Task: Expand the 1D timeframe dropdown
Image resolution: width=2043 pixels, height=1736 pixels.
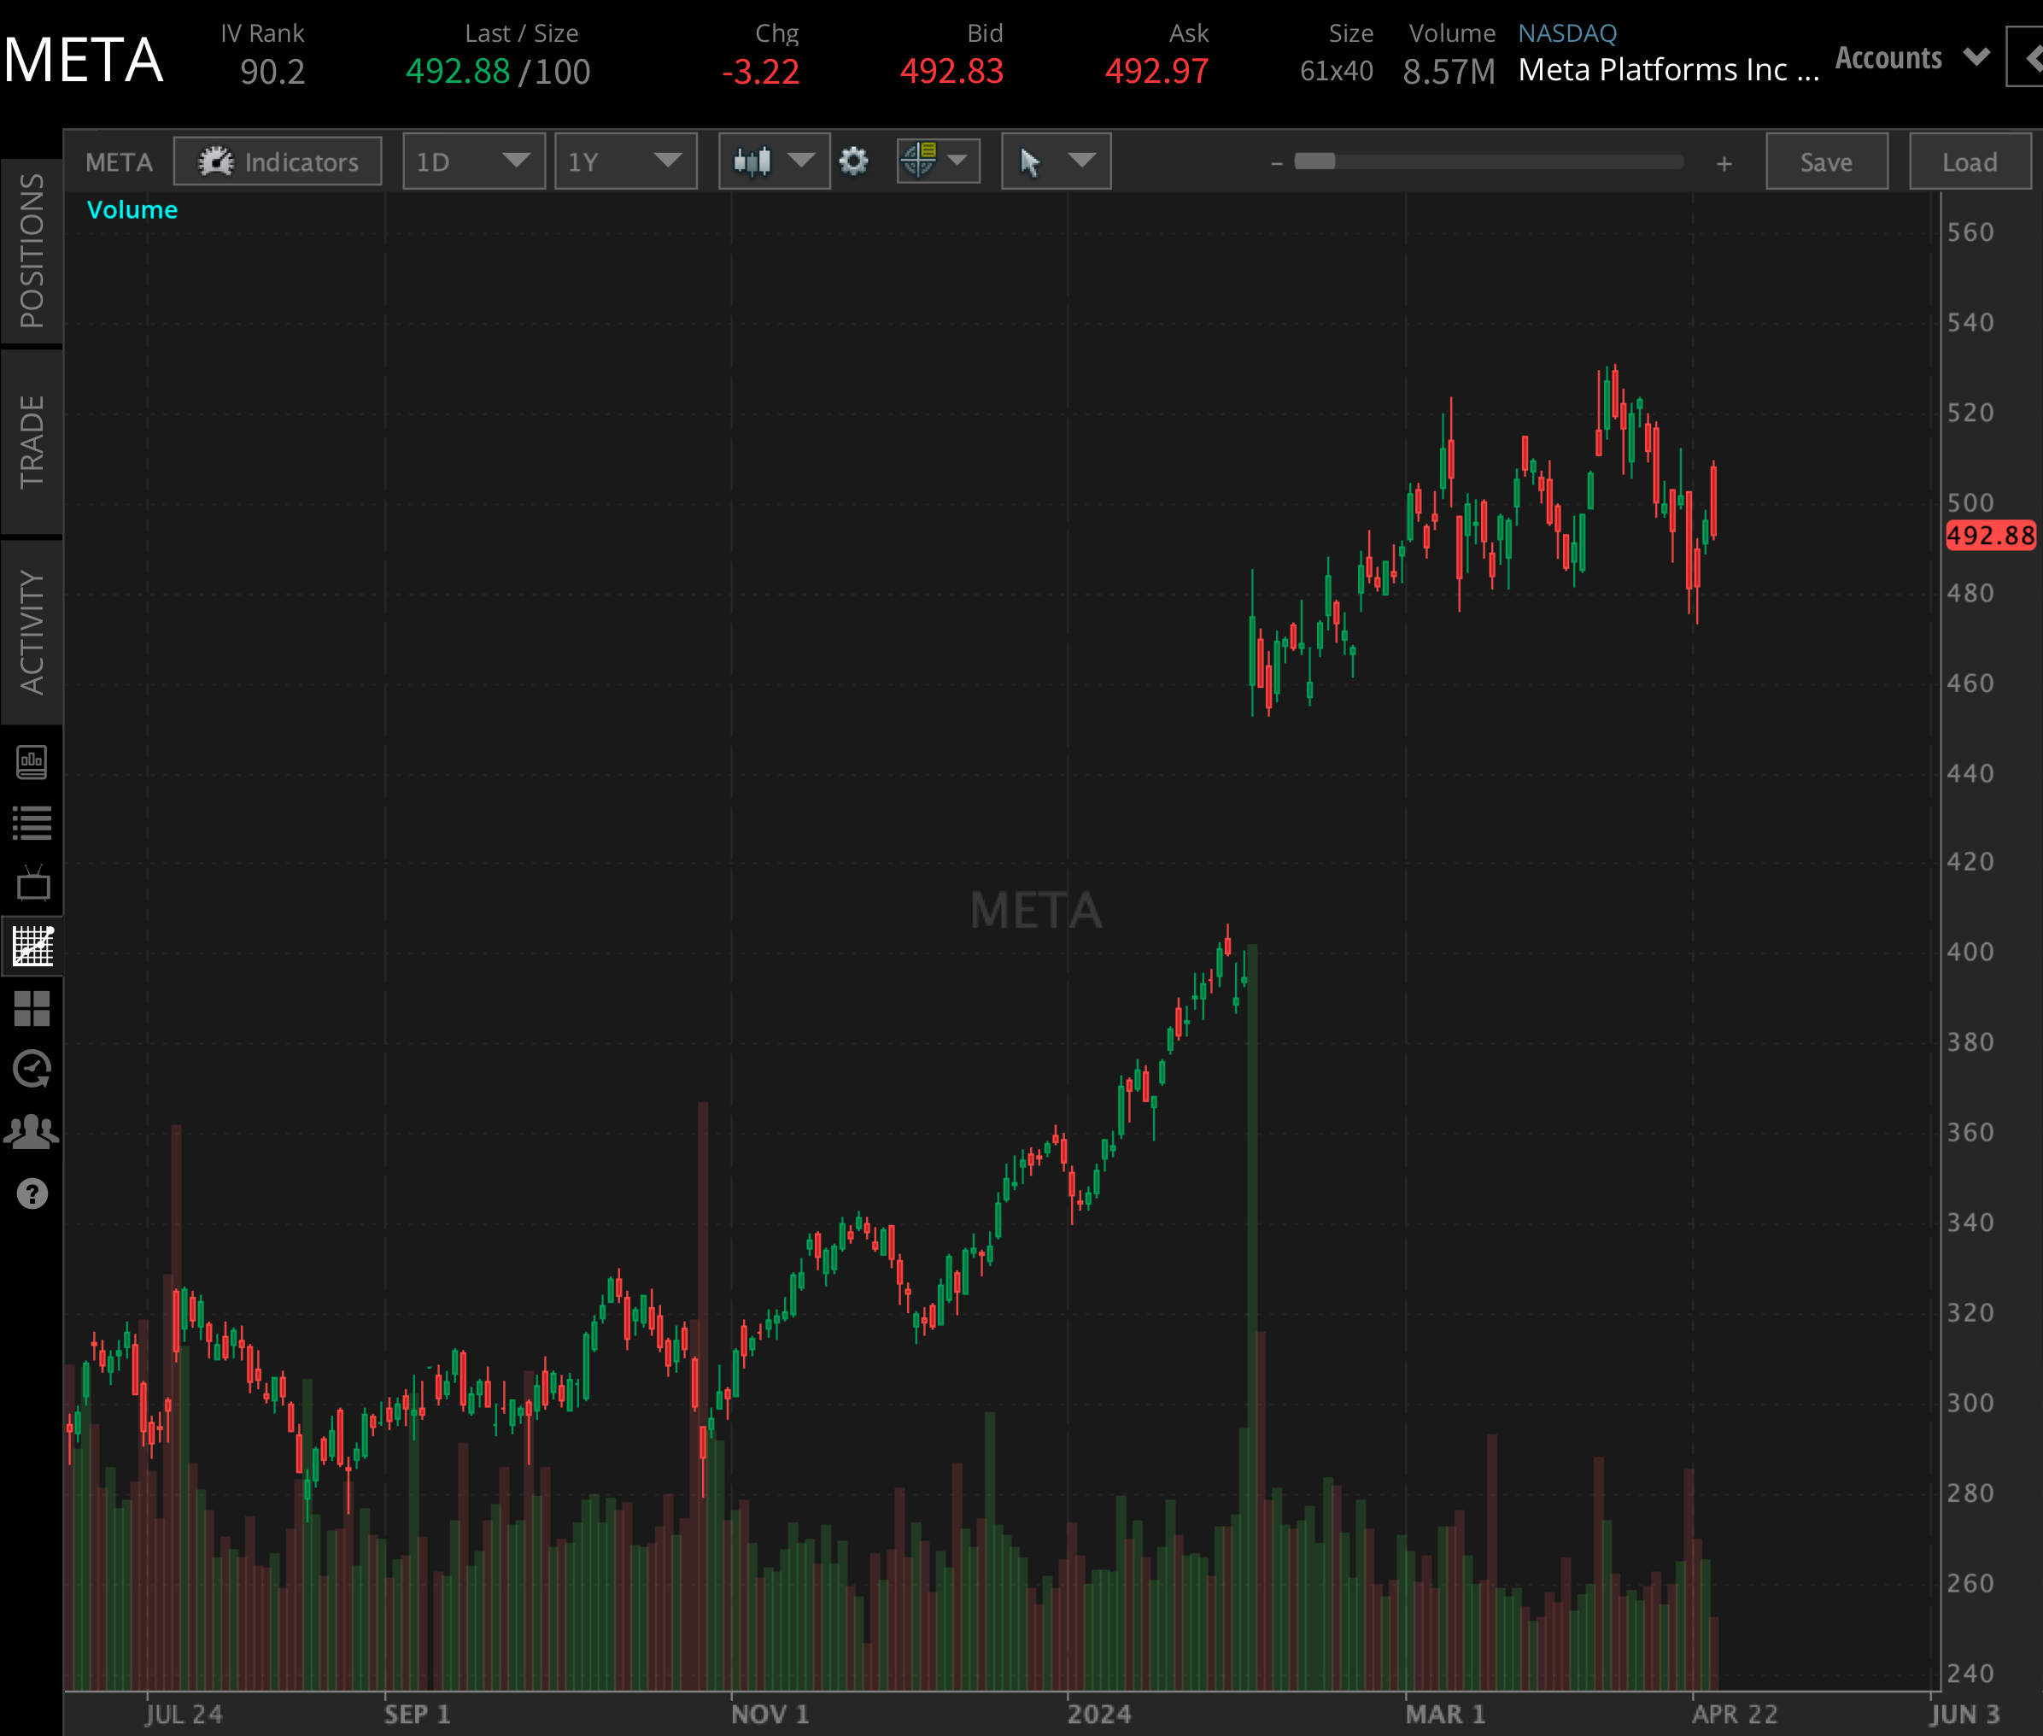Action: tap(473, 161)
